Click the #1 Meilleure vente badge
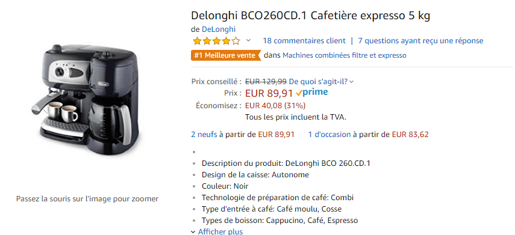Image resolution: width=515 pixels, height=235 pixels. tap(226, 55)
